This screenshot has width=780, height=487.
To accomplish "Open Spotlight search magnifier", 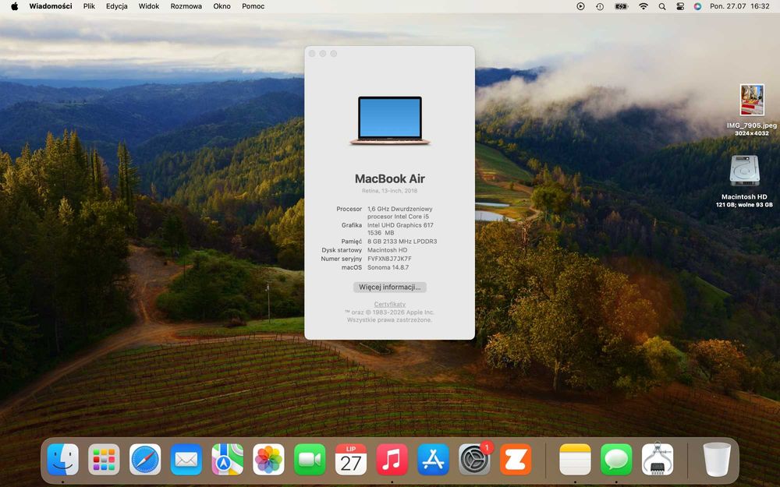I will pos(662,6).
